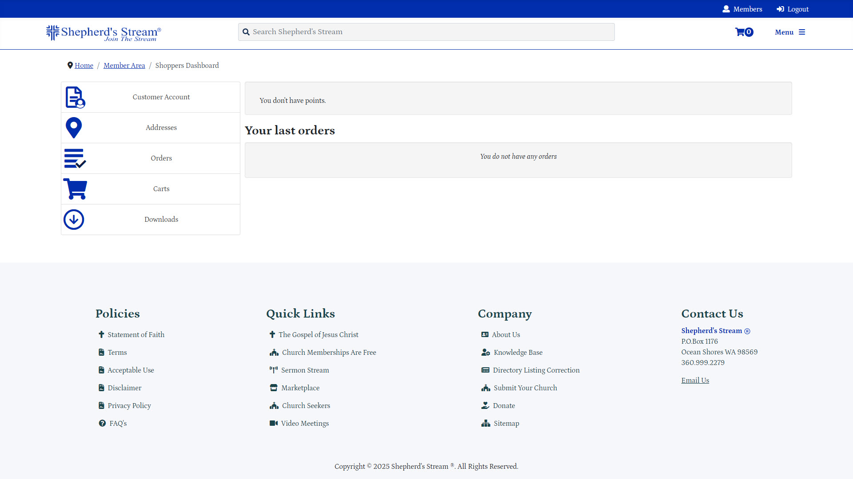Click the Orders checklist icon
853x479 pixels.
[75, 158]
